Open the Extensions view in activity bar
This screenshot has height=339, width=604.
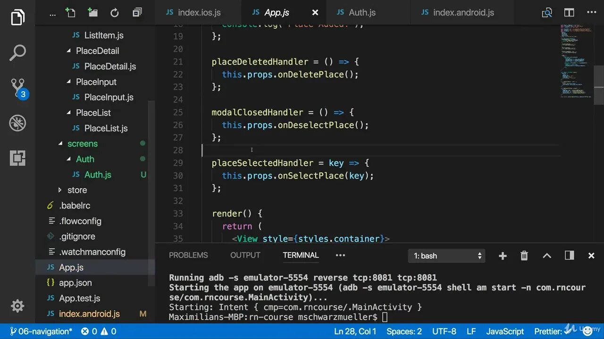click(17, 158)
